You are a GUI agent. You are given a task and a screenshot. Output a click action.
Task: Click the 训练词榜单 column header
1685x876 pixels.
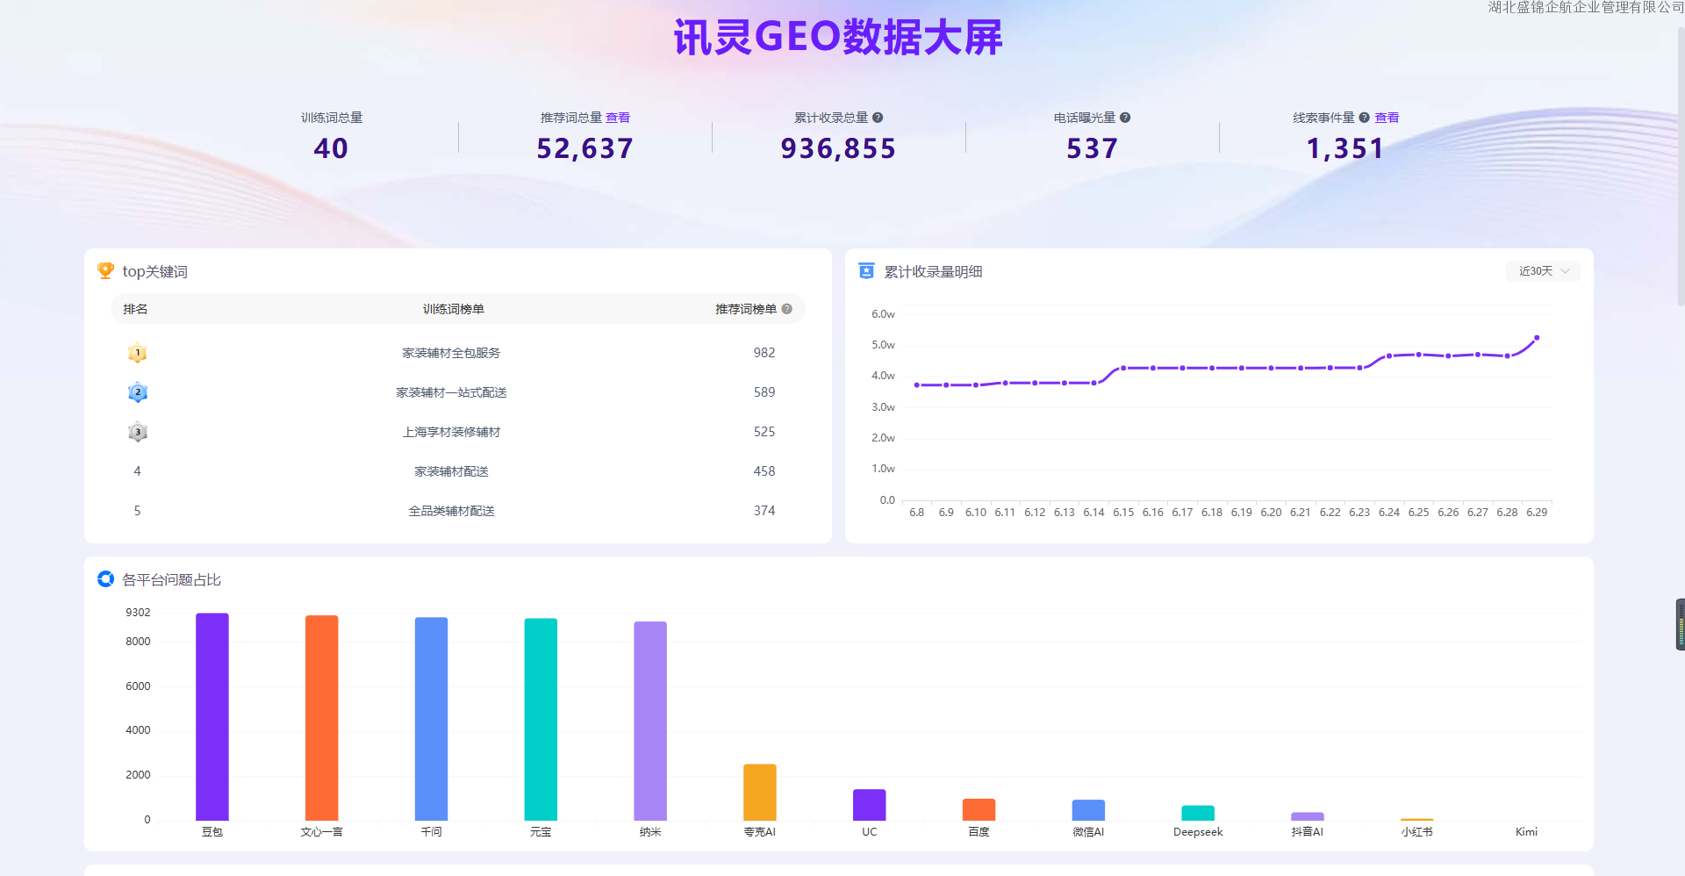coord(453,309)
